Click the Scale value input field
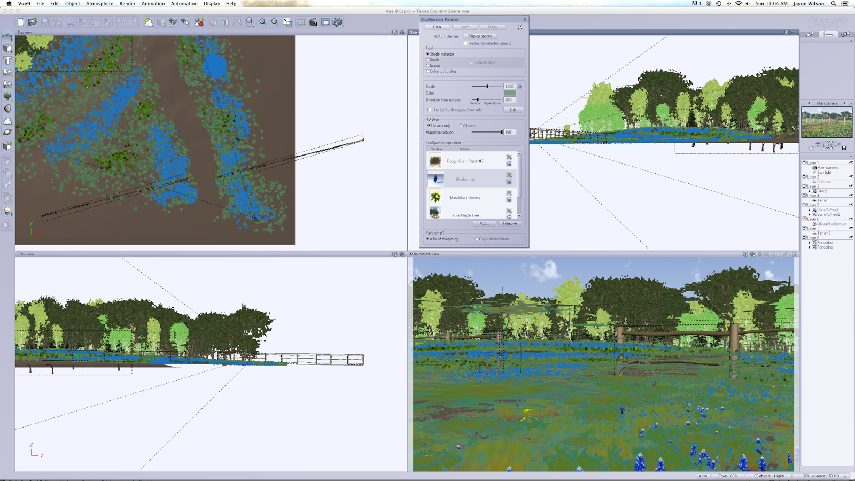Viewport: 855px width, 481px height. point(510,86)
